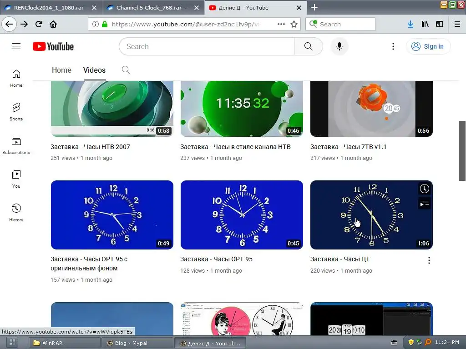This screenshot has width=466, height=349.
Task: Switch to Blog - Mypal taskbar window
Action: point(137,343)
